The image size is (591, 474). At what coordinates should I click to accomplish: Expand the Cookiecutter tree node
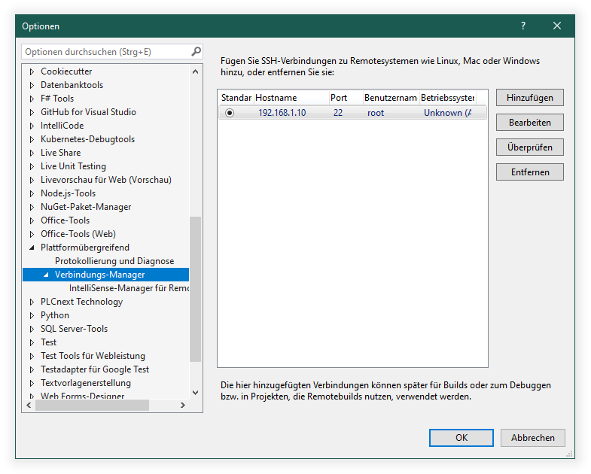click(x=32, y=71)
